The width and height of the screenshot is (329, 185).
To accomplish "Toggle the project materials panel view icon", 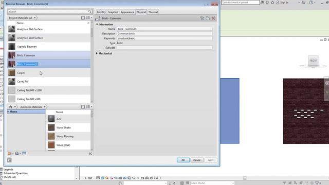I will tap(83, 18).
